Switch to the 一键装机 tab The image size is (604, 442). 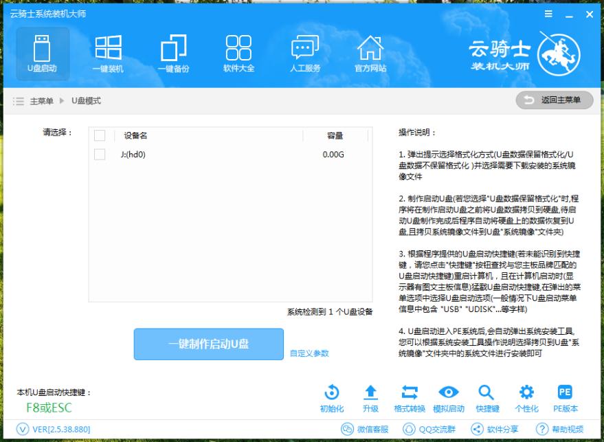[109, 52]
